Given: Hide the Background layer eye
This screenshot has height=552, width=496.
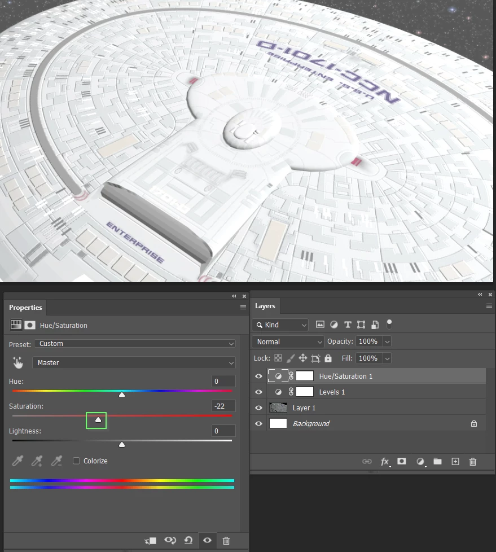Looking at the screenshot, I should pyautogui.click(x=259, y=423).
